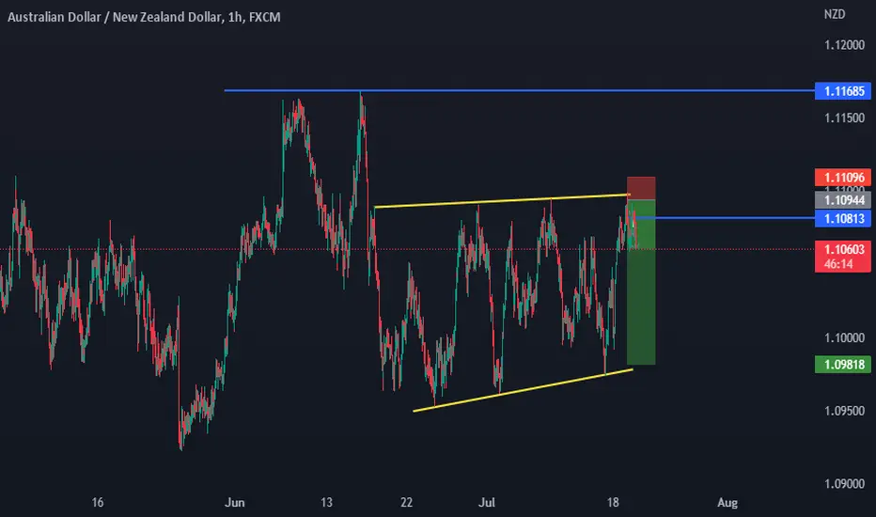The width and height of the screenshot is (876, 517).
Task: Select the lower yellow channel trendline
Action: tap(523, 390)
